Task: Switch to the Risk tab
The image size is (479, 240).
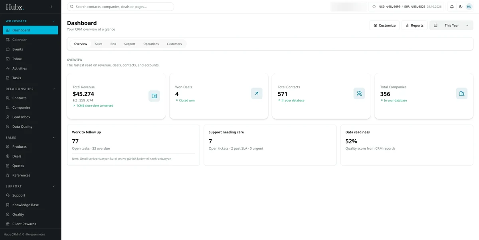Action: [113, 44]
